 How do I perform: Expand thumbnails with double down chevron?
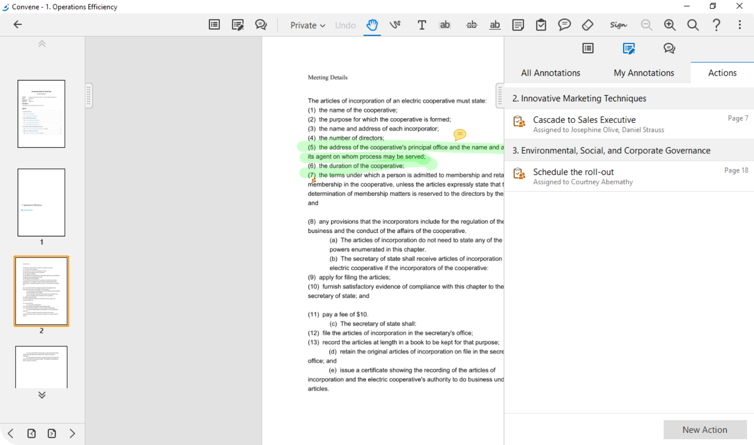point(42,395)
